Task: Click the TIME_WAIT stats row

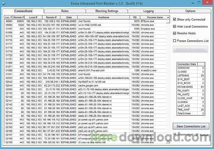Action: tap(191, 109)
